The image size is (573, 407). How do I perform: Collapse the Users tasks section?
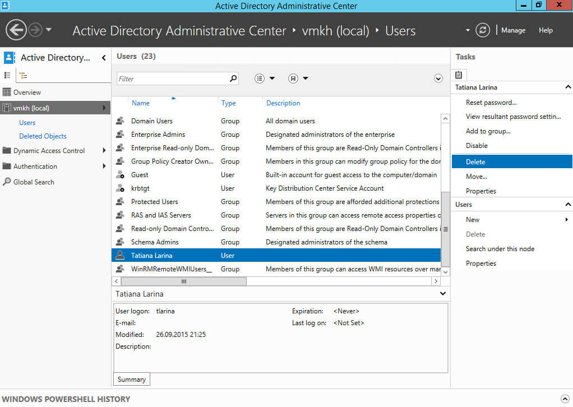pos(567,205)
